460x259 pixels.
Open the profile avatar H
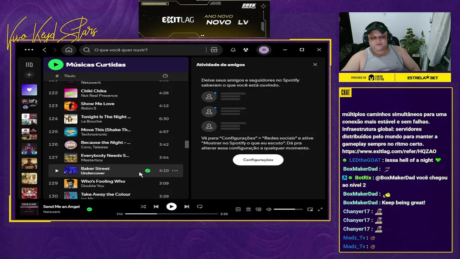(x=264, y=50)
